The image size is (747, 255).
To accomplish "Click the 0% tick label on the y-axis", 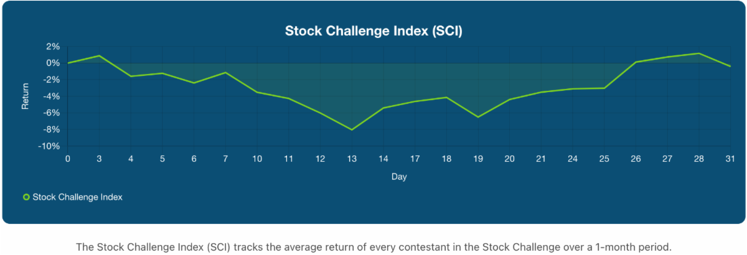I will click(x=52, y=63).
